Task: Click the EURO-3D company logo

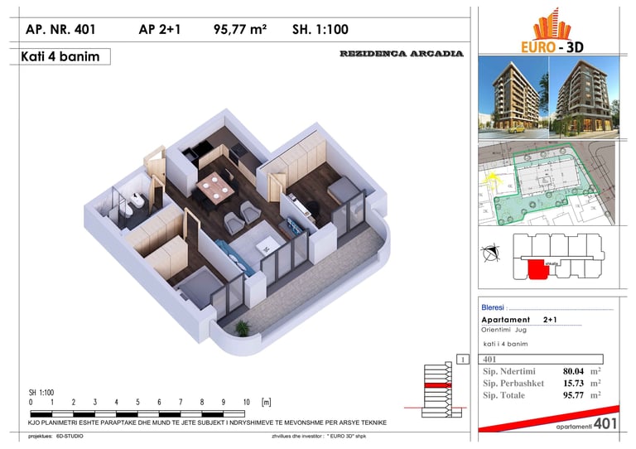Action: (x=552, y=31)
